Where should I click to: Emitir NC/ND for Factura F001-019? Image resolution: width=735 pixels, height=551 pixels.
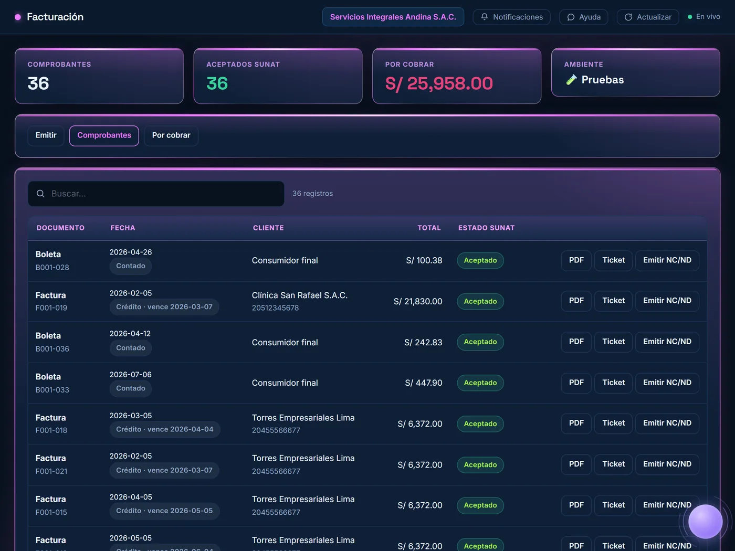[x=667, y=301]
